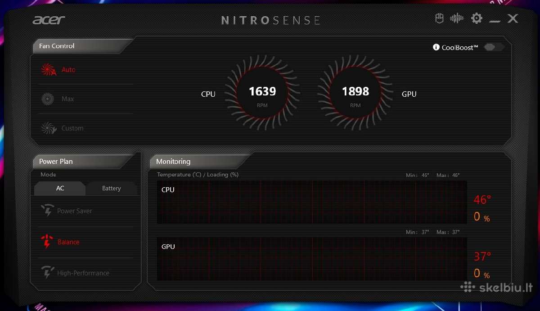The width and height of the screenshot is (540, 311).
Task: Switch to the AC power tab
Action: pyautogui.click(x=60, y=188)
